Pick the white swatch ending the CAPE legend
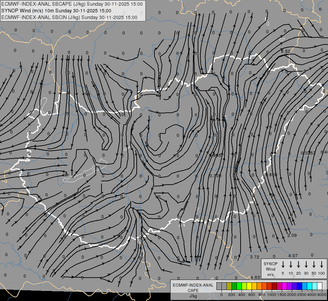This screenshot has width=328, height=301. point(320,286)
